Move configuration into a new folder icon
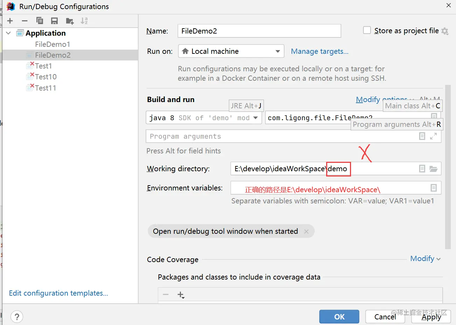Image resolution: width=456 pixels, height=325 pixels. tap(70, 21)
